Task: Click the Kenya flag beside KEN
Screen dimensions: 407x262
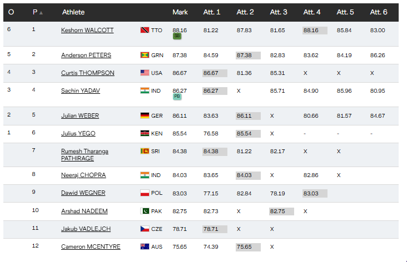Action: click(145, 133)
